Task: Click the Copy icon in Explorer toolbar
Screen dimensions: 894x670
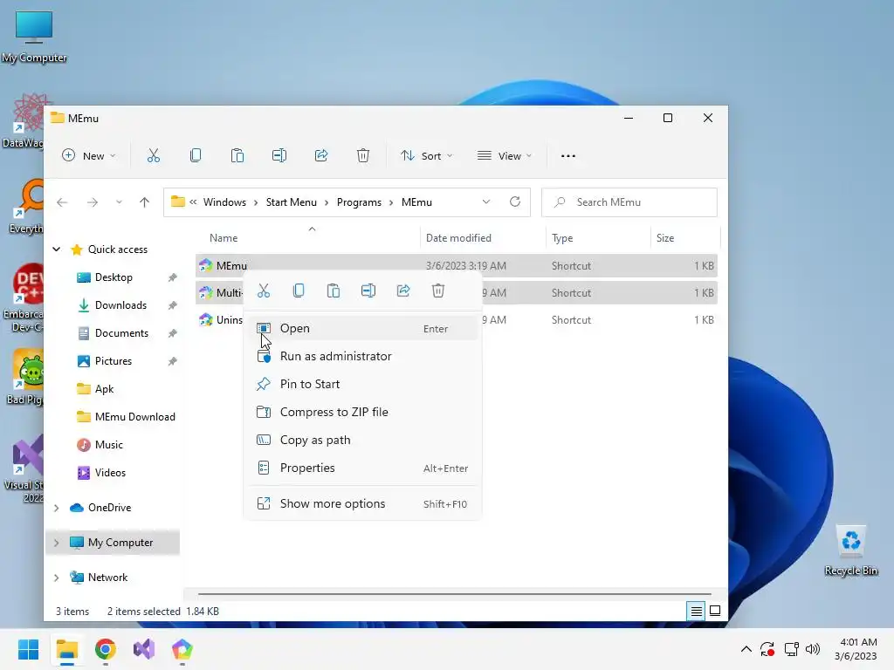Action: (x=196, y=155)
